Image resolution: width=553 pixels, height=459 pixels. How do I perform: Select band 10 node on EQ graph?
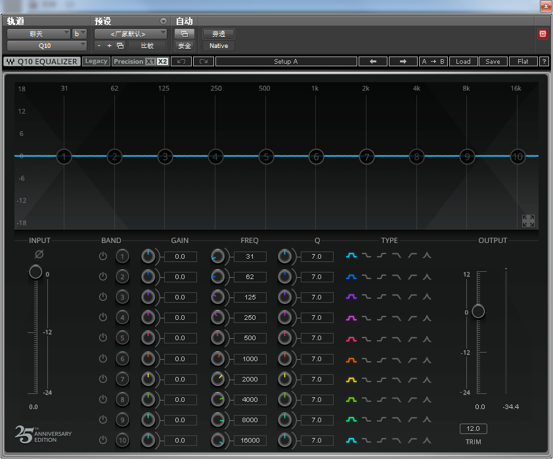coord(518,156)
